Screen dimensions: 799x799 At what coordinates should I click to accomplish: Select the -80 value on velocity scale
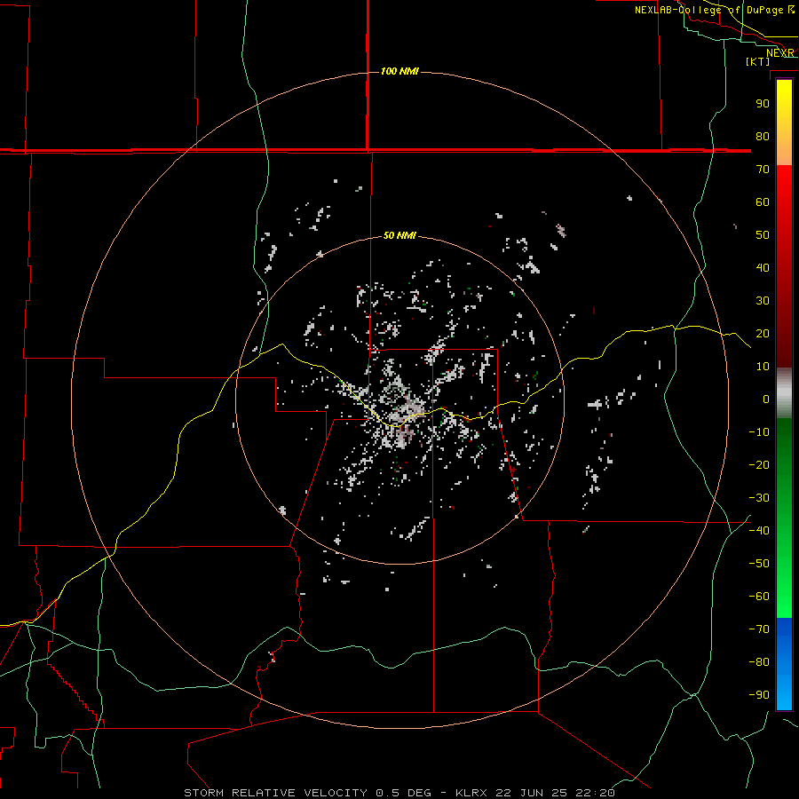click(x=759, y=662)
